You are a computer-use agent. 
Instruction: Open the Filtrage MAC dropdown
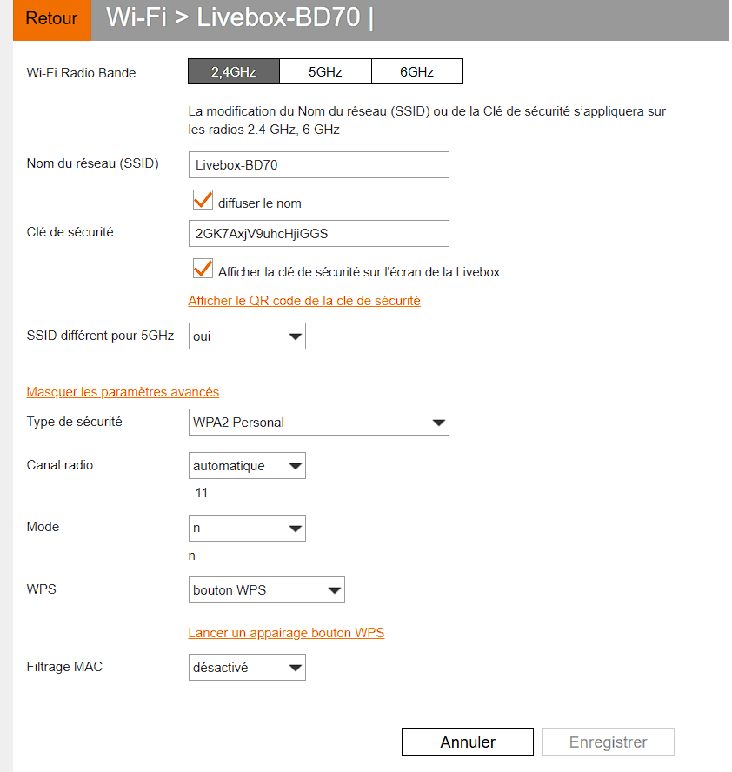pos(247,668)
